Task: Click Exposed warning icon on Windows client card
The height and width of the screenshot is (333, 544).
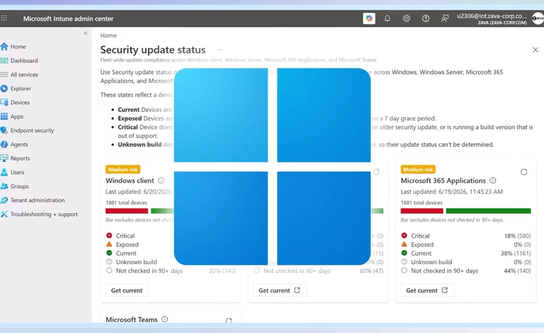Action: [109, 244]
